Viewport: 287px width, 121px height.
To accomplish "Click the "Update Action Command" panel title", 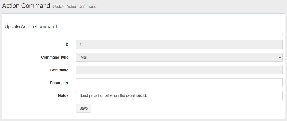I will [31, 27].
